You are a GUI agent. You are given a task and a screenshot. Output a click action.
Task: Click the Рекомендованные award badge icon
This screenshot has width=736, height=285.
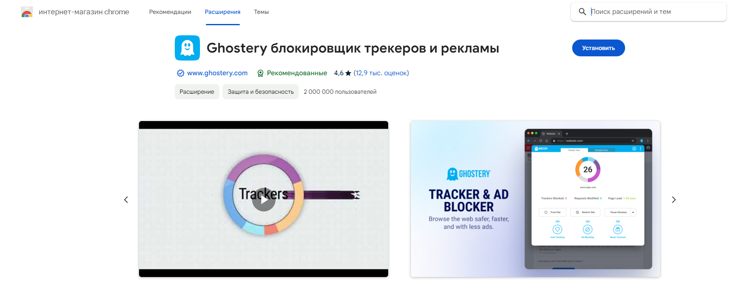[x=260, y=73]
